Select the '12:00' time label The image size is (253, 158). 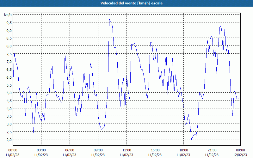[x=127, y=150]
